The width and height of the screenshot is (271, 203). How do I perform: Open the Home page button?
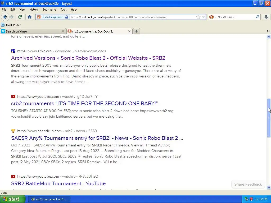click(30, 17)
